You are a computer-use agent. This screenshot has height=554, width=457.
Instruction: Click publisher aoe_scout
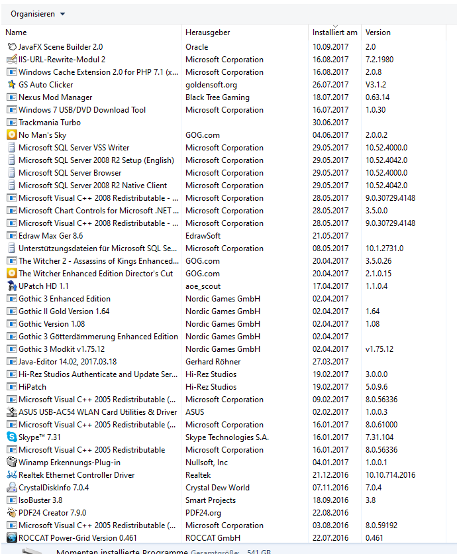[203, 286]
